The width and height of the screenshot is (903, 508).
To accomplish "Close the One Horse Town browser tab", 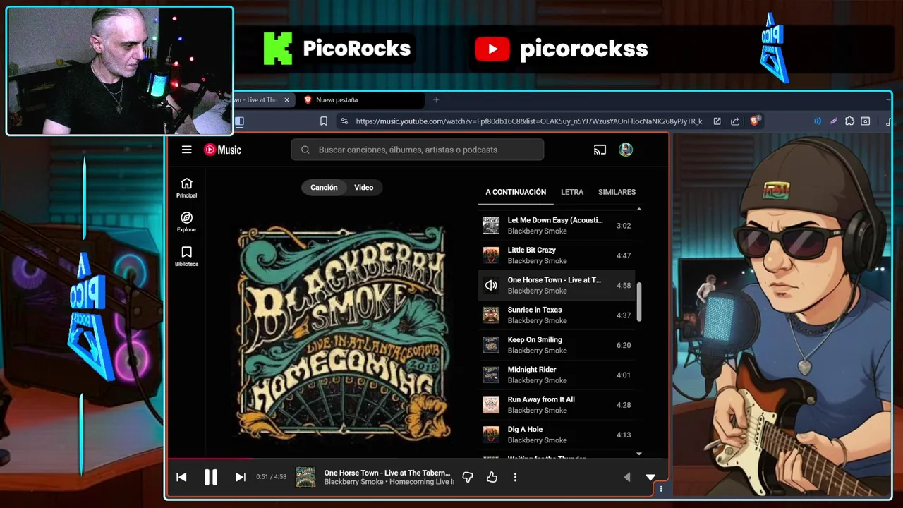I will 286,100.
